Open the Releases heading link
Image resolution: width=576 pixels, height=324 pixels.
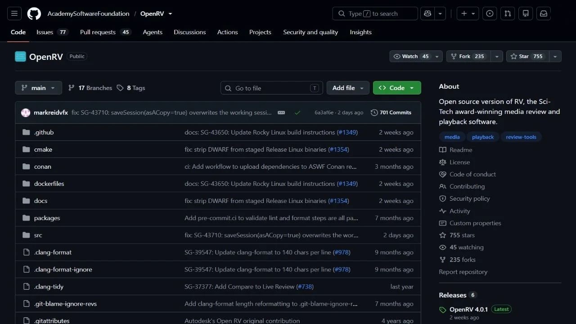452,295
